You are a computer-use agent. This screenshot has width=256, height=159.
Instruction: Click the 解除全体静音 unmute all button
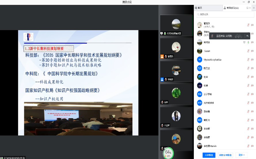coord(225,155)
